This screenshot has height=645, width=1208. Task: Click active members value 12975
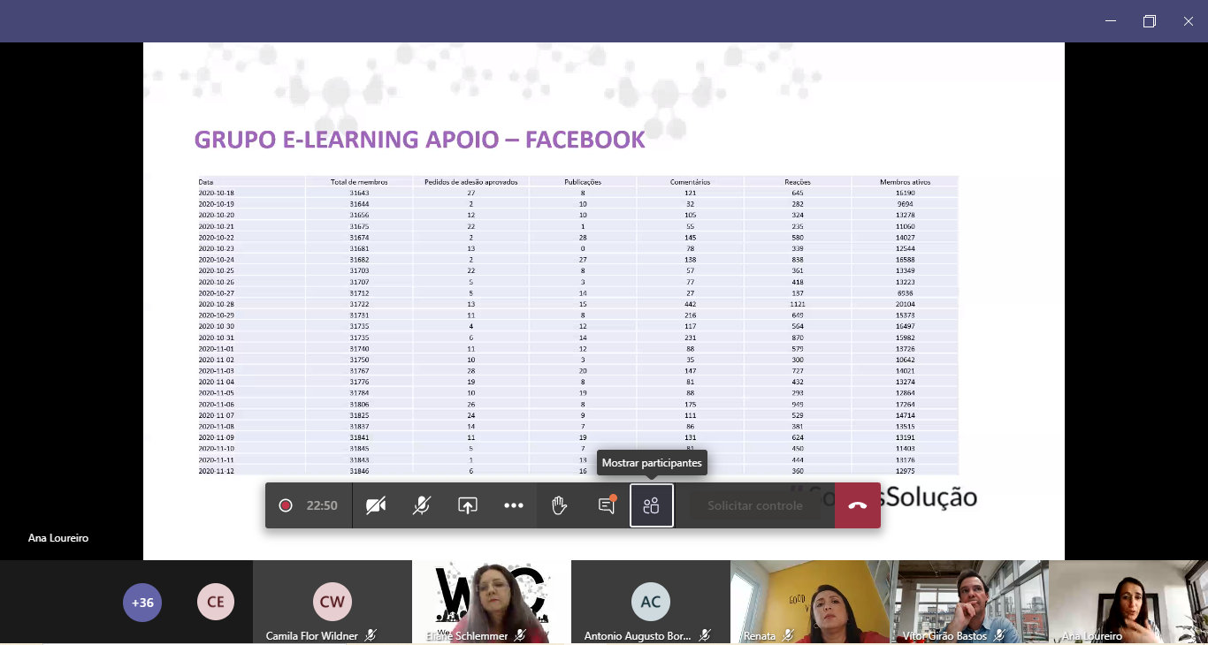pos(905,471)
